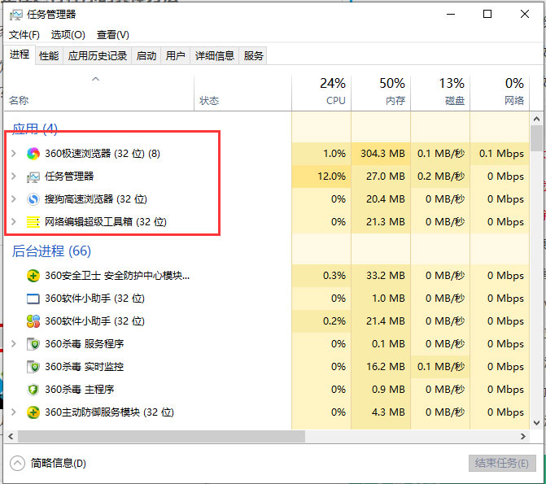Image resolution: width=546 pixels, height=484 pixels.
Task: Click the horizontal scrollbar thumb
Action: [161, 437]
